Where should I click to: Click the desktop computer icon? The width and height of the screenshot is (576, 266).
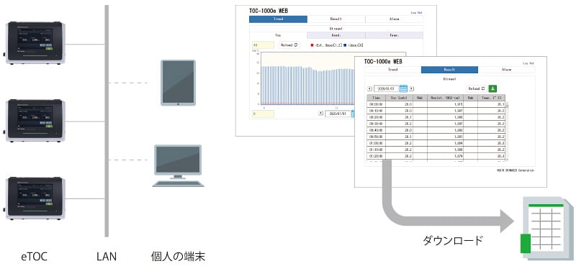point(178,165)
